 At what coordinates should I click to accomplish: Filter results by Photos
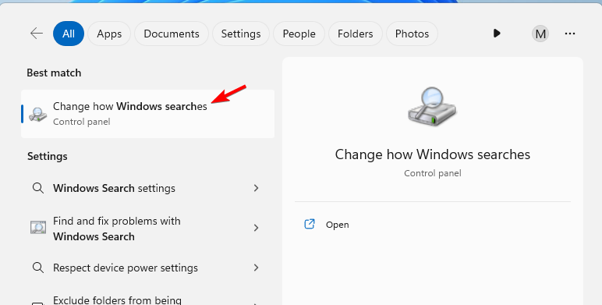[x=412, y=34]
